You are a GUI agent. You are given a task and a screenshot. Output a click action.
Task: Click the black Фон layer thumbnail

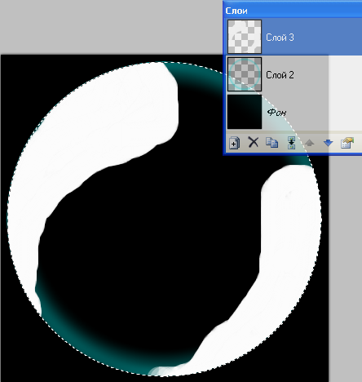(x=245, y=112)
